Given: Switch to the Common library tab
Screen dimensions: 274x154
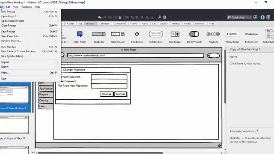Looking at the screenshot, I should [104, 24].
